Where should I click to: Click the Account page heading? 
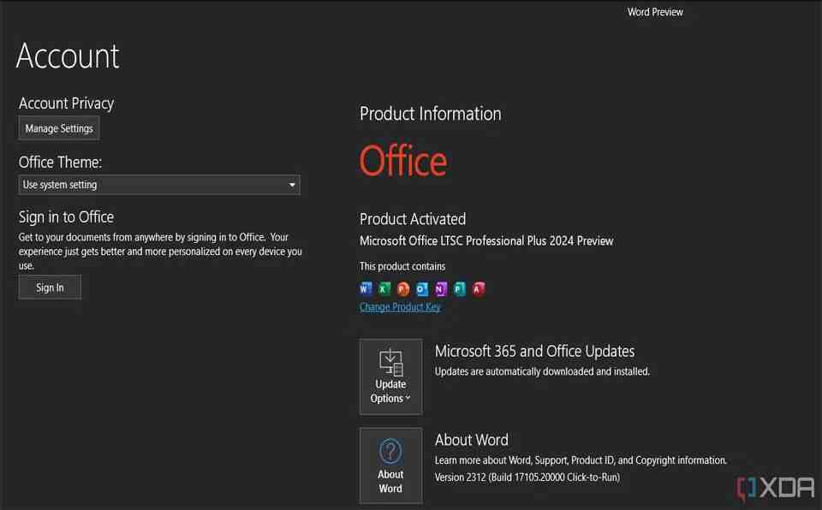click(68, 56)
